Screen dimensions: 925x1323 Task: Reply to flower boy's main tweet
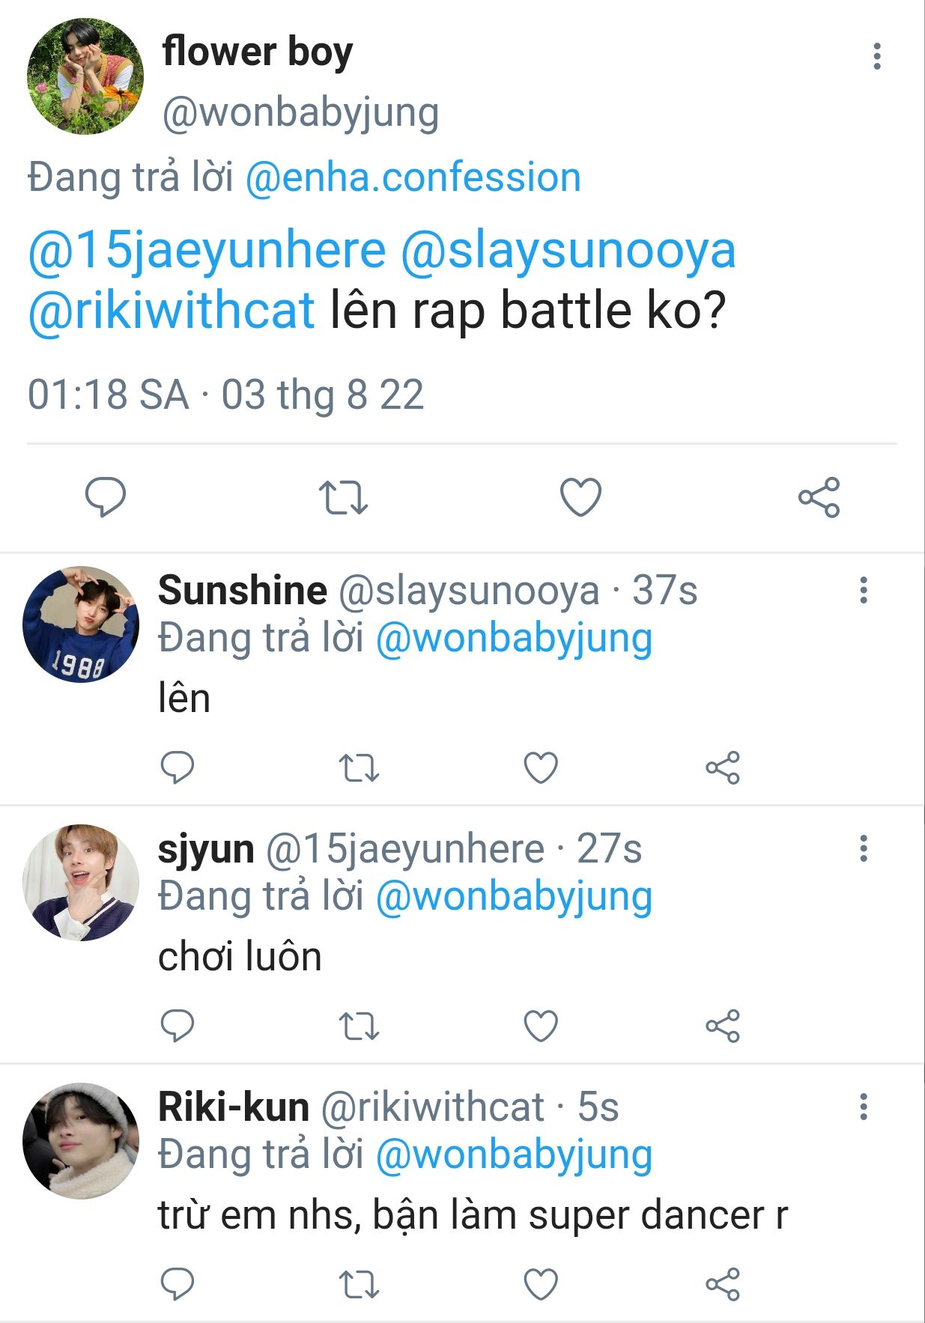pyautogui.click(x=105, y=497)
